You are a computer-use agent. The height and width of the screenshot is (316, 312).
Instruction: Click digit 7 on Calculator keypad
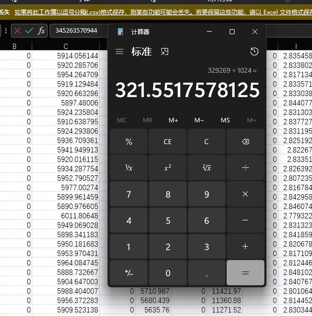tap(129, 194)
